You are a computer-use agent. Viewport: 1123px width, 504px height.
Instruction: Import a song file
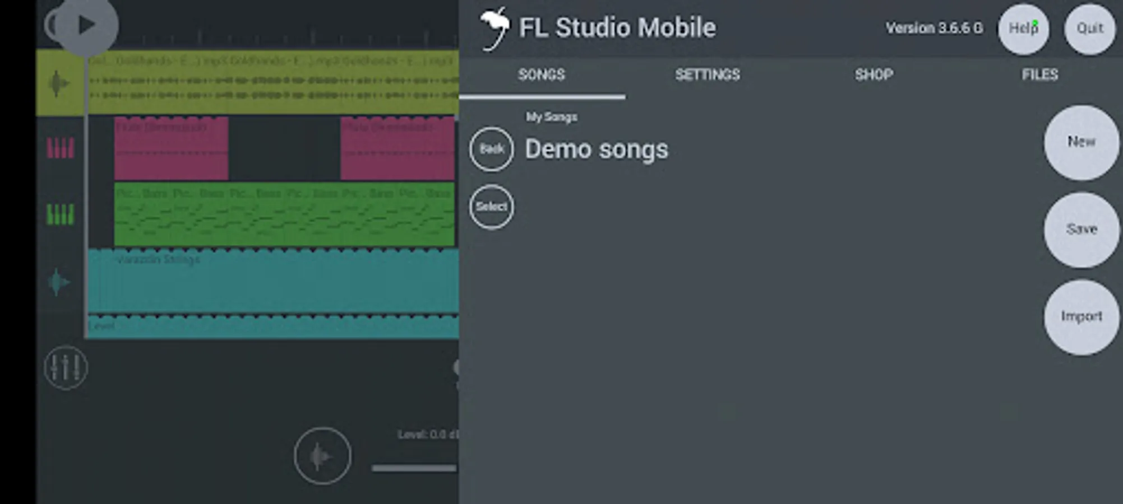pos(1082,317)
